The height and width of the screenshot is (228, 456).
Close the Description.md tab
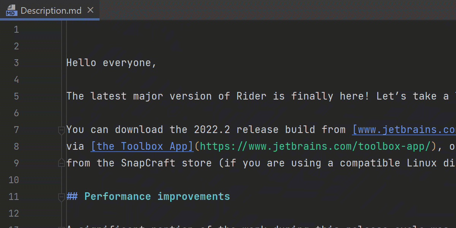(90, 10)
